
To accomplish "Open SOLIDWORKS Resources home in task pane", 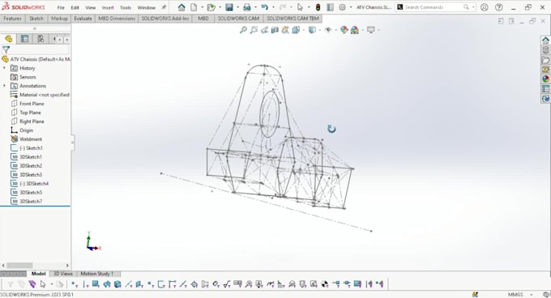I will point(545,40).
